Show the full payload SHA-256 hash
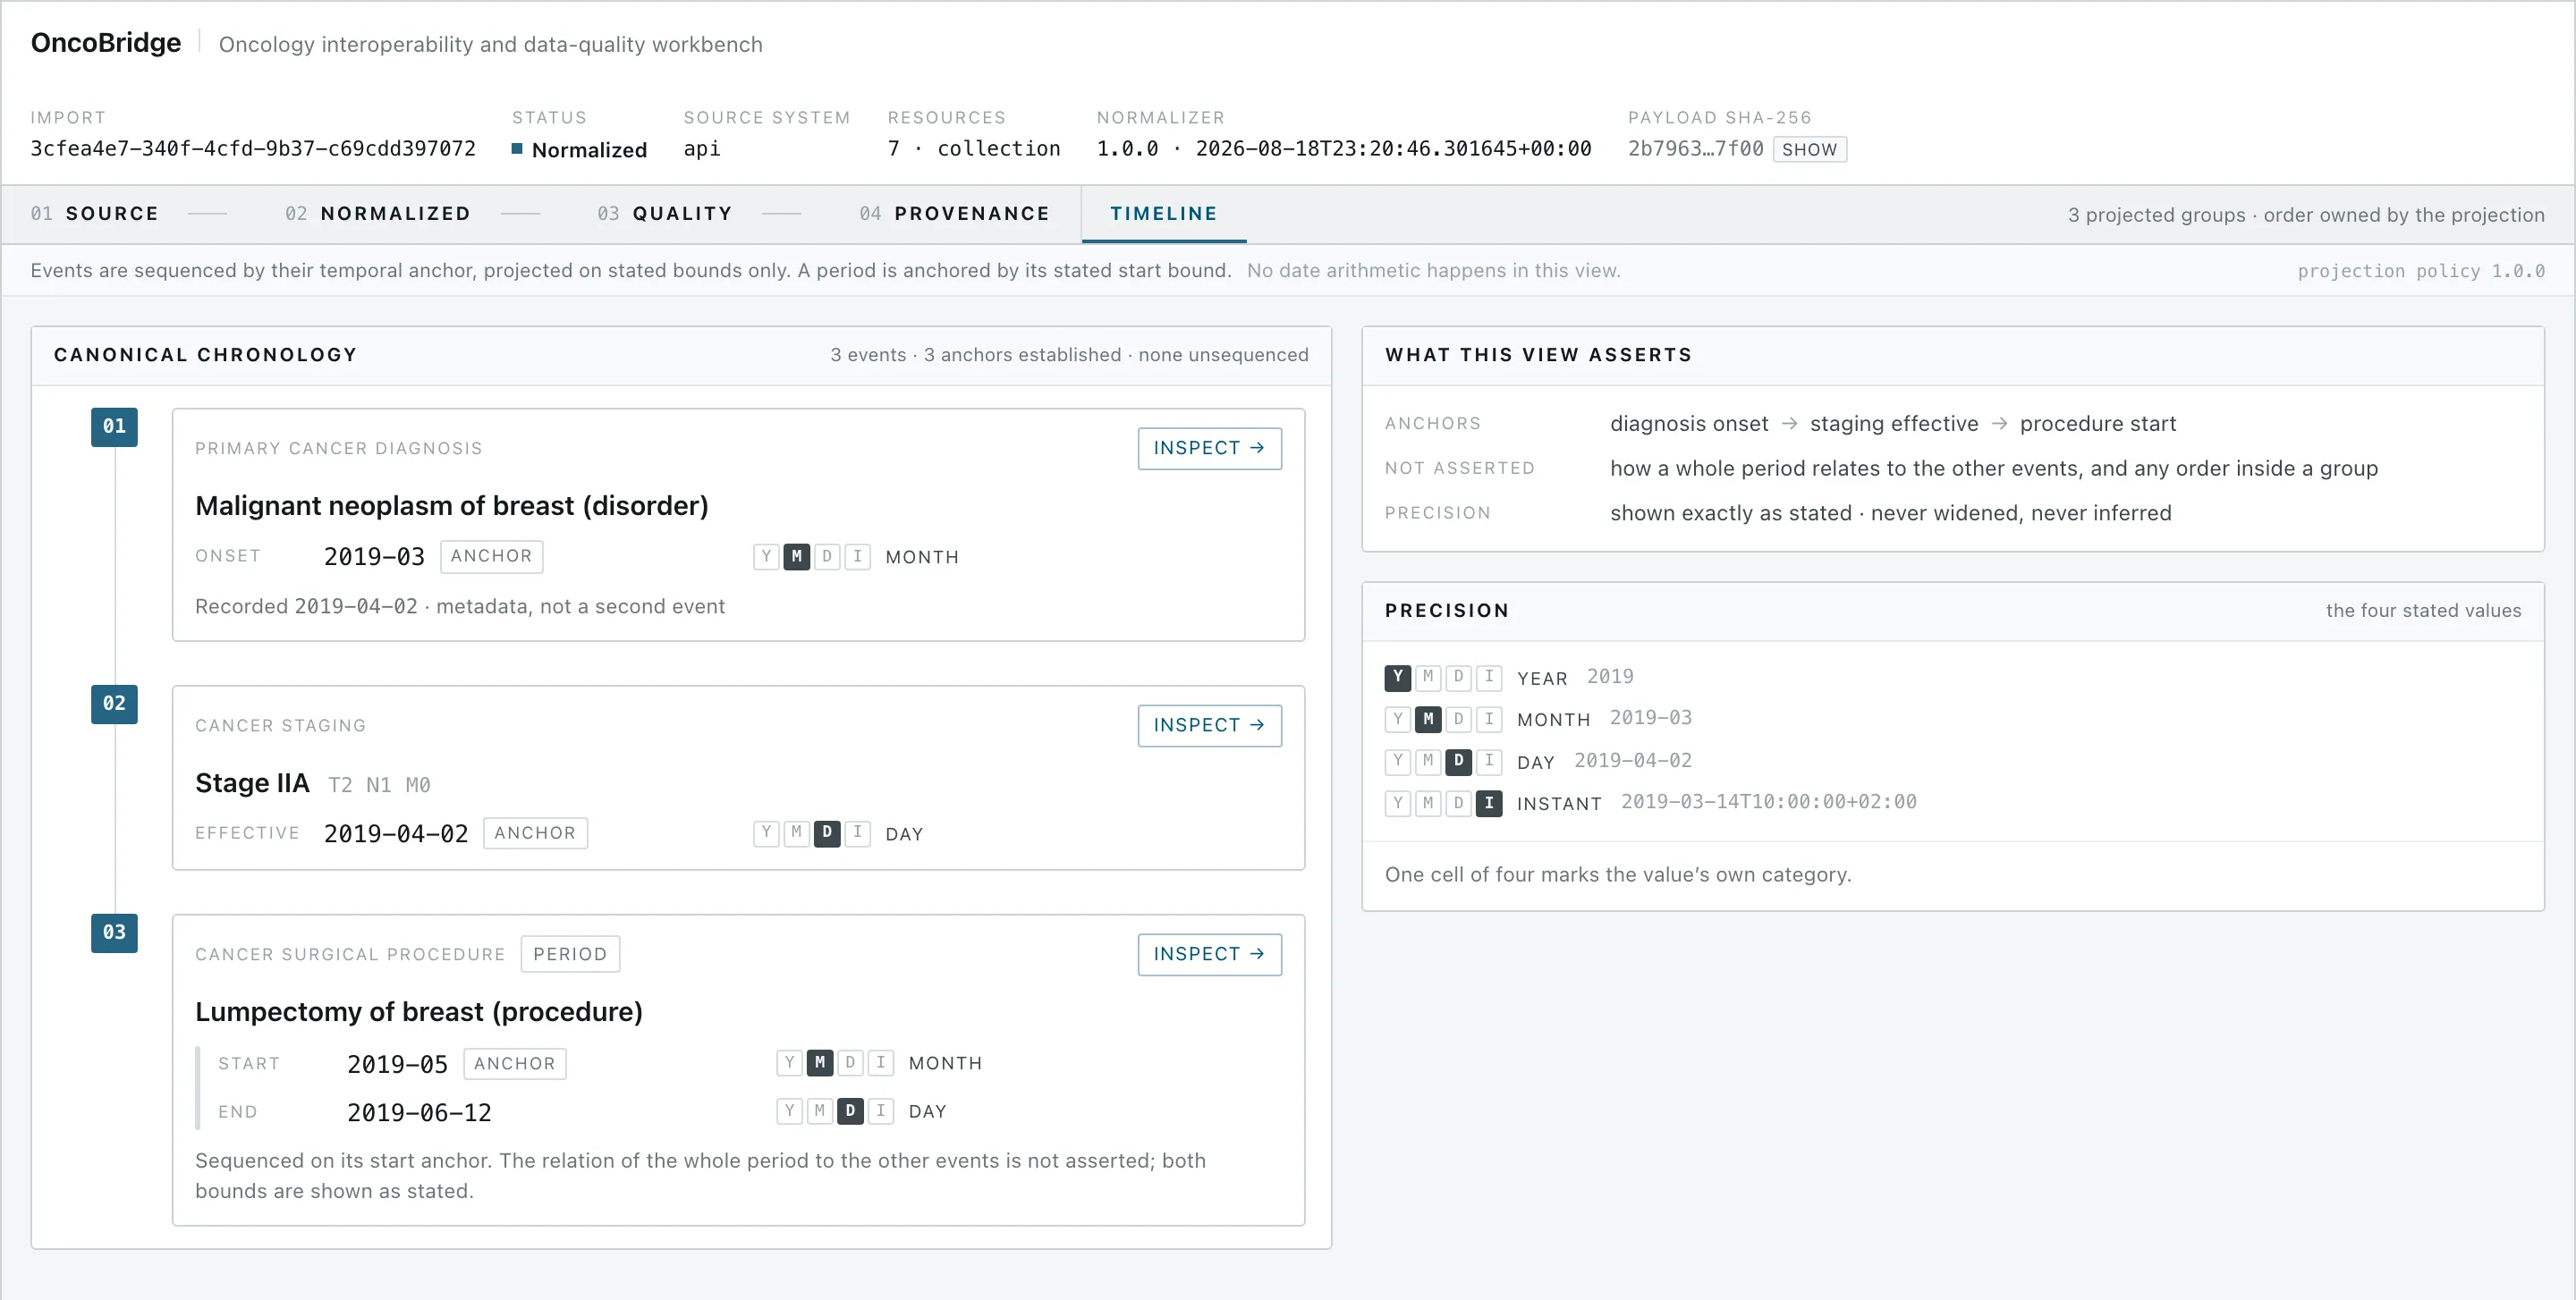The width and height of the screenshot is (2576, 1300). pos(1809,149)
